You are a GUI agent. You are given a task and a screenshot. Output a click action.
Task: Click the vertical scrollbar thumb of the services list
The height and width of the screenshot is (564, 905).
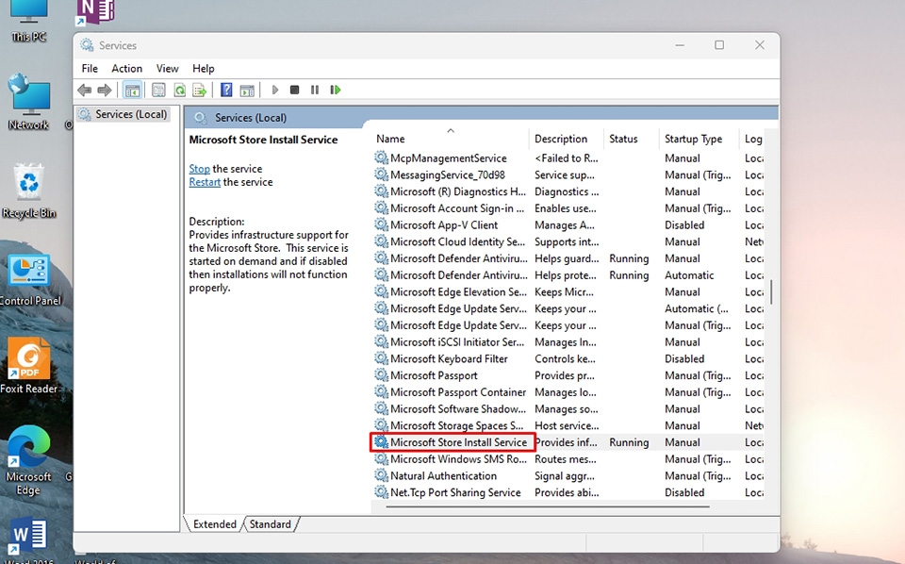771,292
